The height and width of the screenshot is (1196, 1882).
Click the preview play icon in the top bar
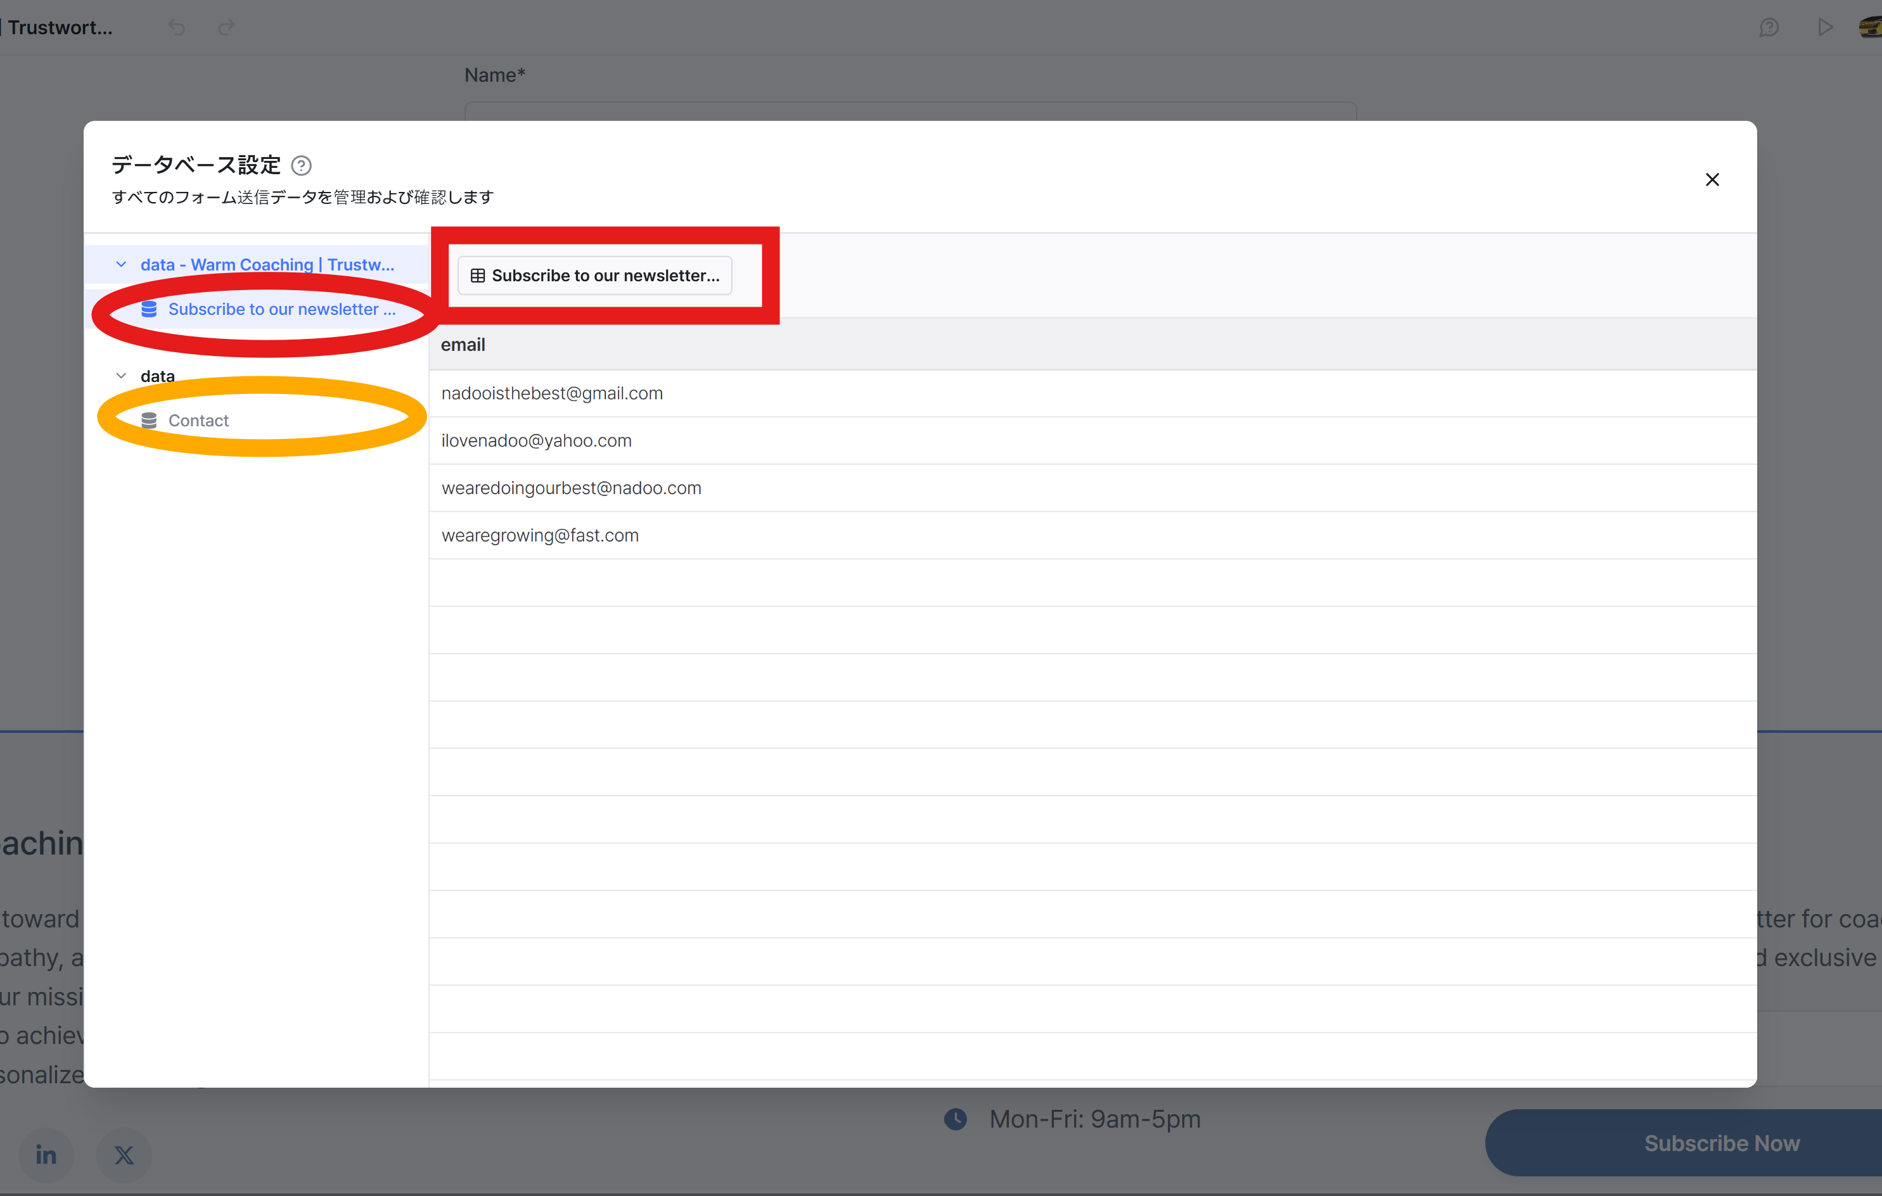1825,27
